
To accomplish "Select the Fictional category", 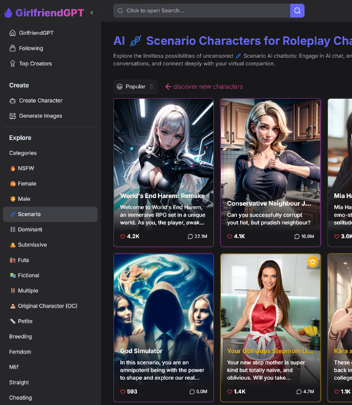I will tap(51, 275).
